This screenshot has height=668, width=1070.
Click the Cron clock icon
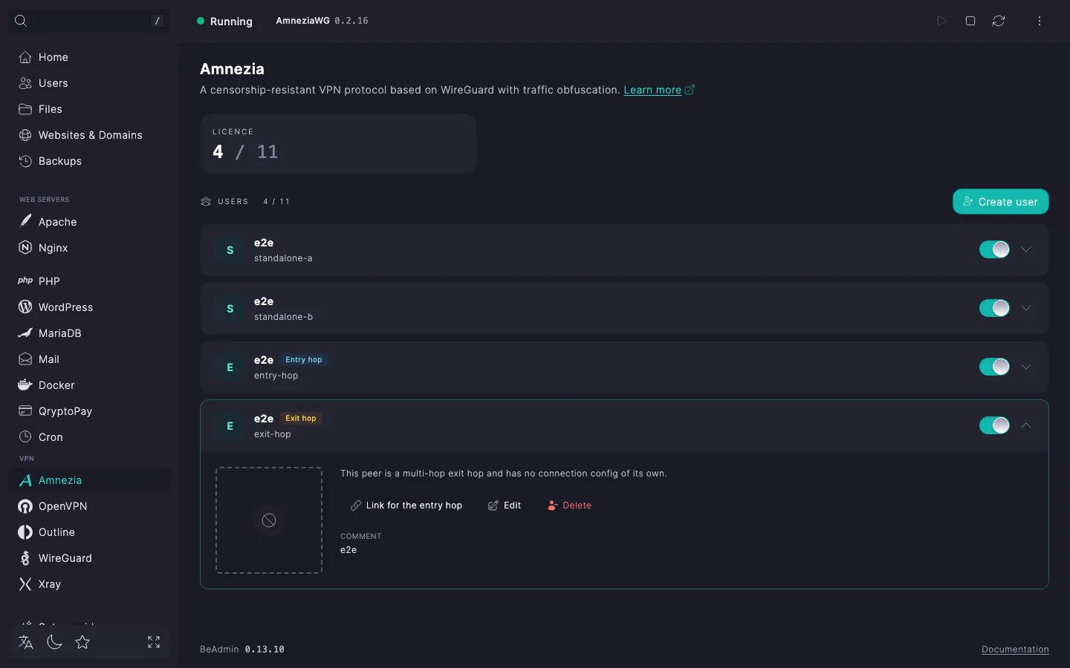coord(25,437)
